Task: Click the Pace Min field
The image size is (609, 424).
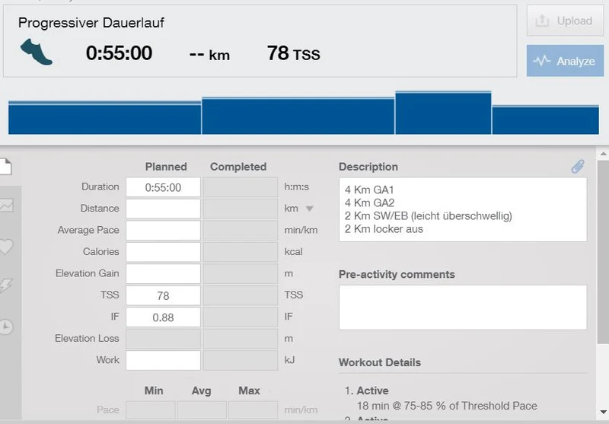Action: 150,410
